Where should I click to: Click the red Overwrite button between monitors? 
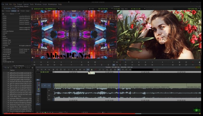click(120, 62)
